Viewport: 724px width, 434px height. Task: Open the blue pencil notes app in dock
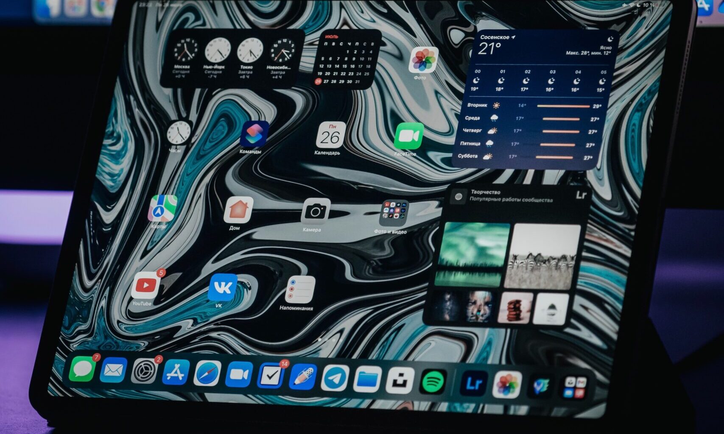(x=303, y=376)
